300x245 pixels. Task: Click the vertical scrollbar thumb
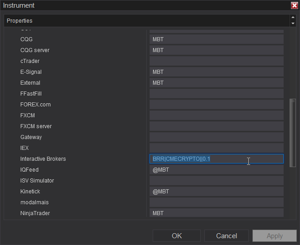[293, 132]
